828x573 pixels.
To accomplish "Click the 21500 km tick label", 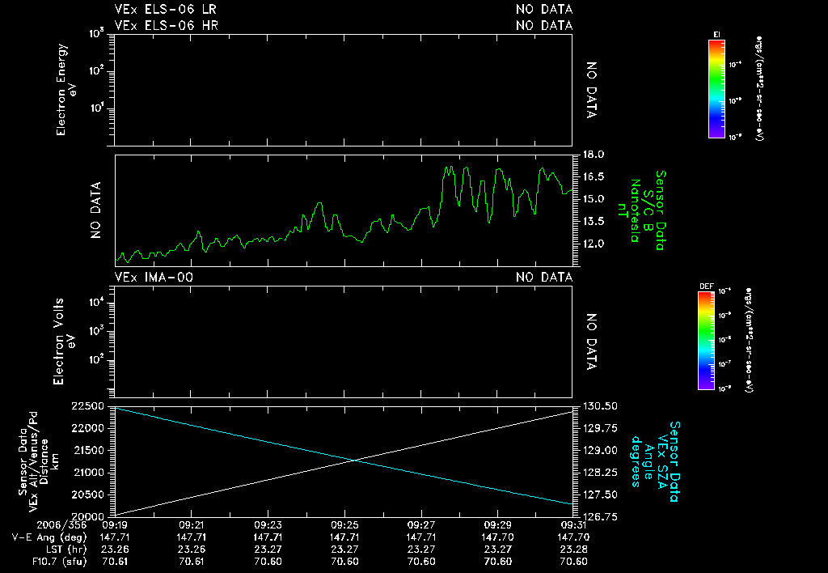I will (87, 450).
